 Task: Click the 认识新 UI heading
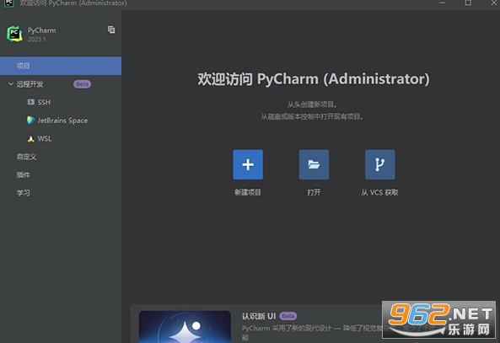pos(259,316)
